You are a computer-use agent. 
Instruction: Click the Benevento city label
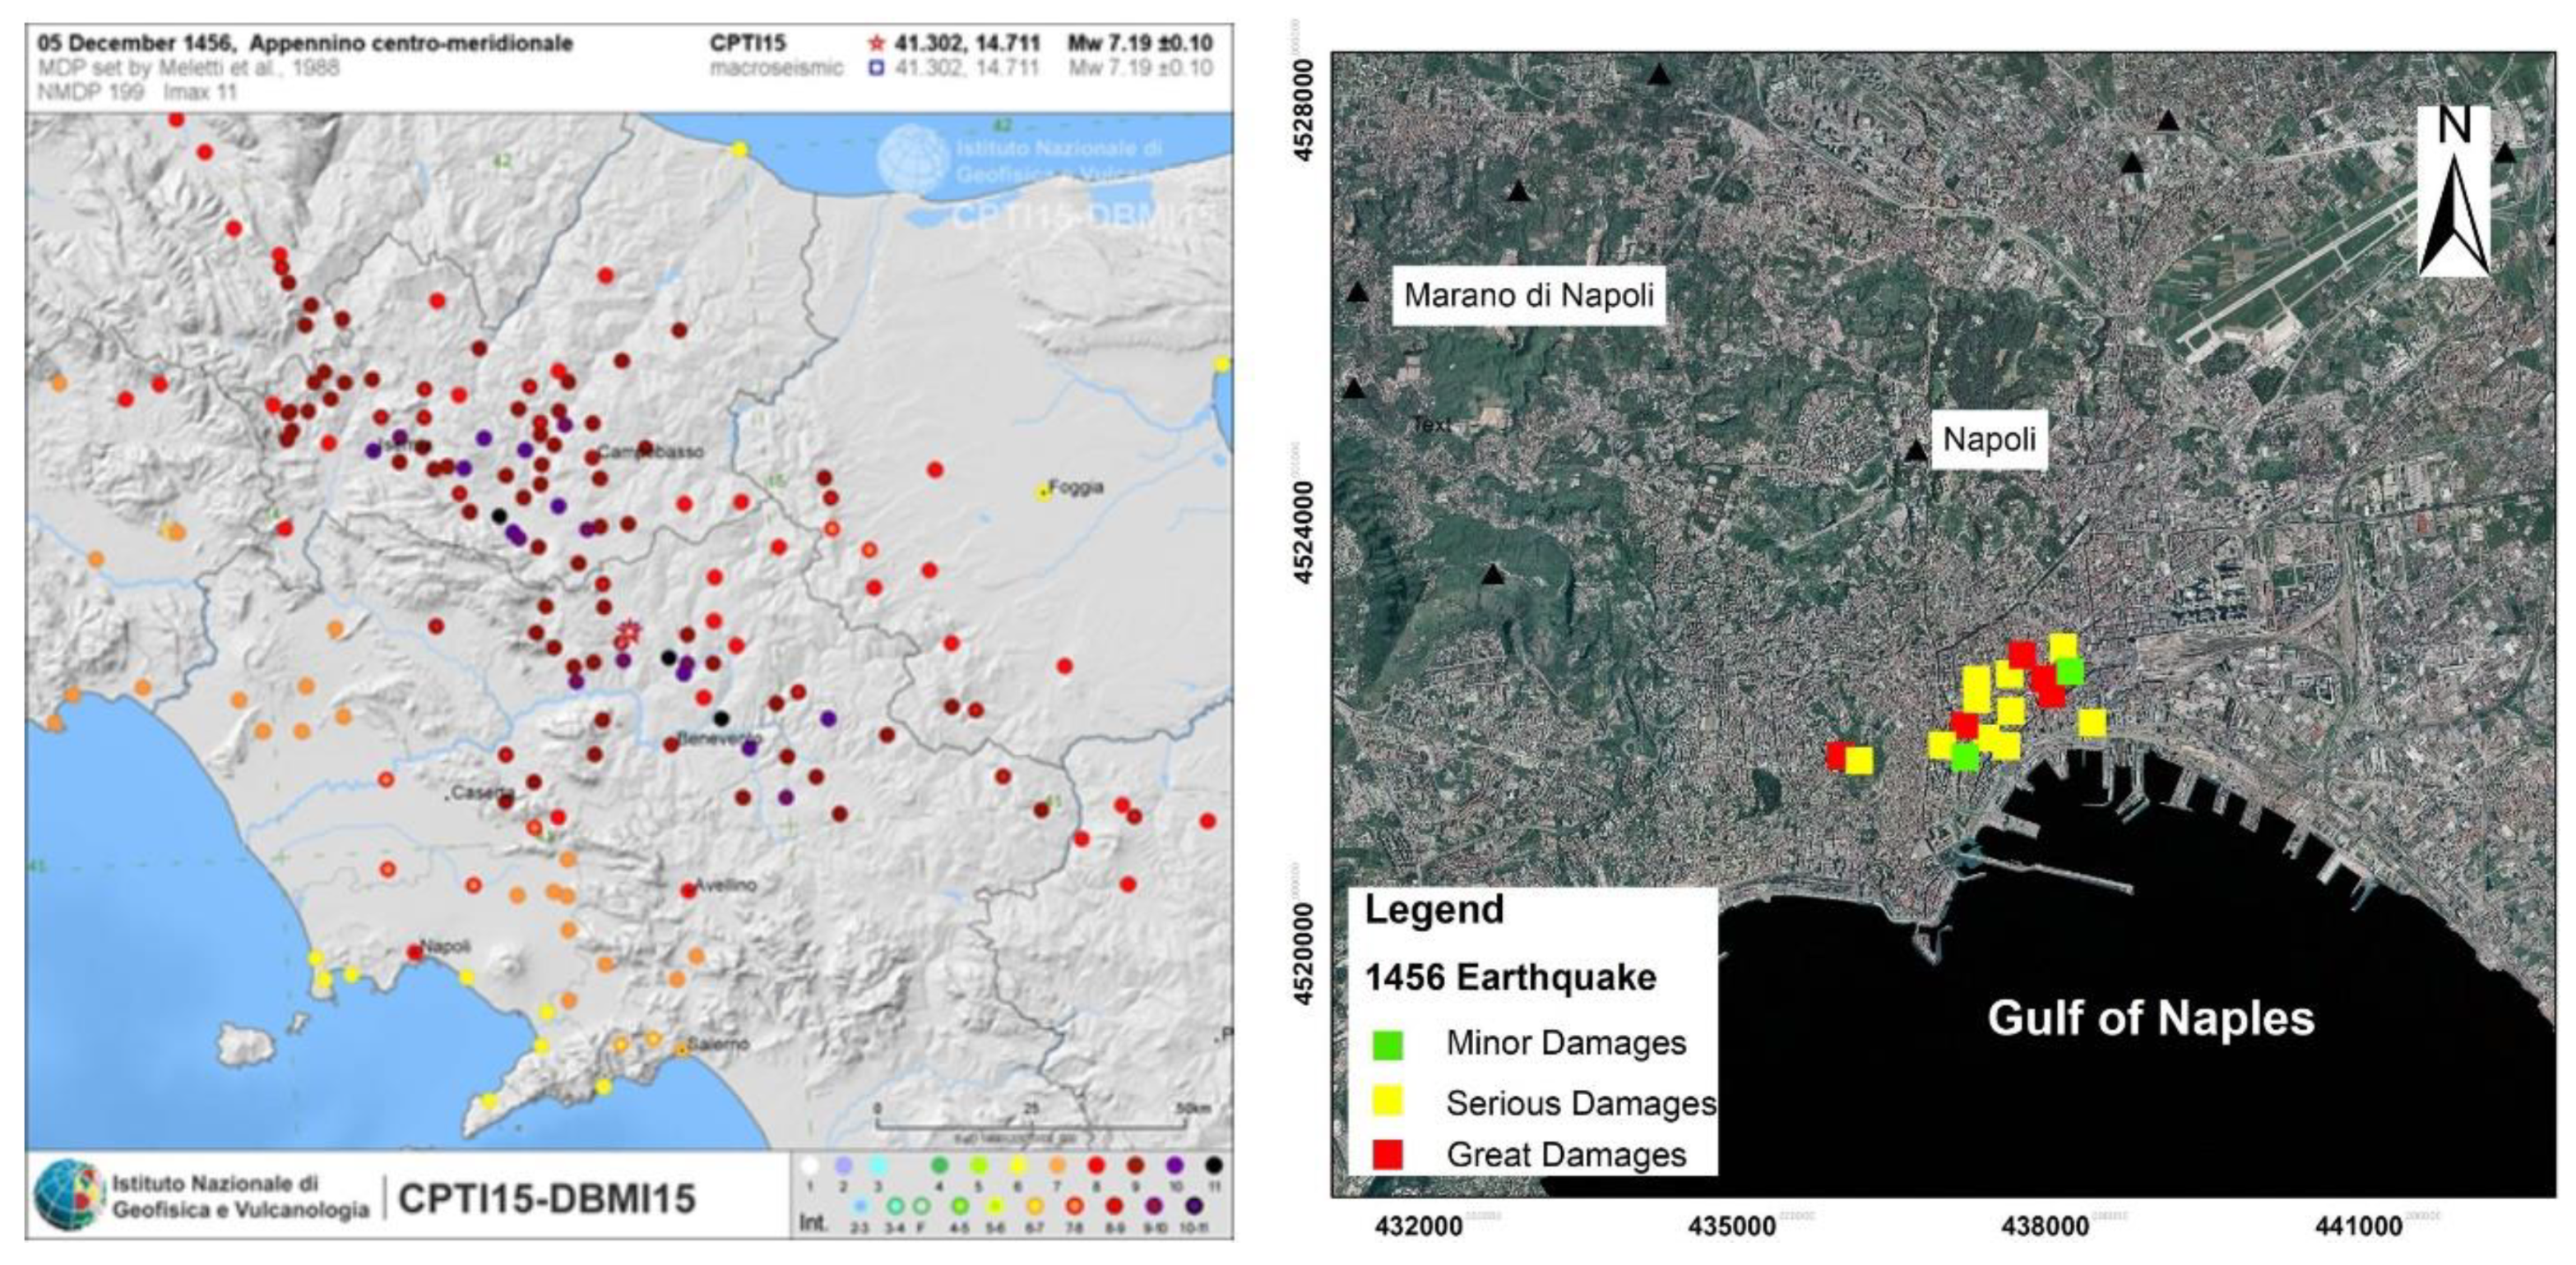click(718, 740)
